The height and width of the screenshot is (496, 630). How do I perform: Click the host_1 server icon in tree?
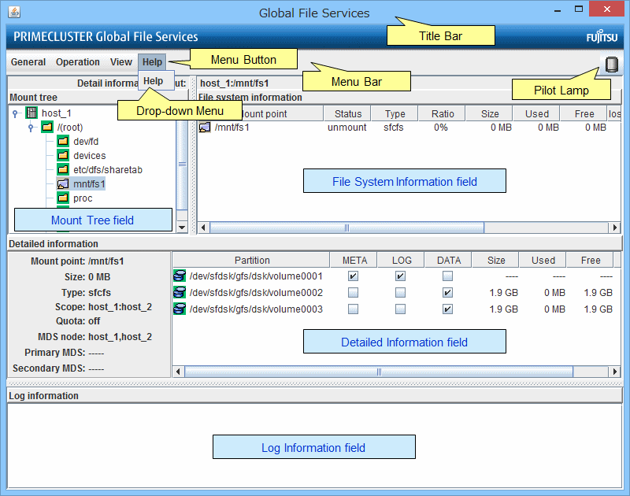tap(32, 113)
